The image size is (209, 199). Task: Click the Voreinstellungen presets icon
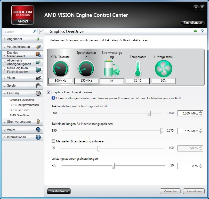click(38, 47)
